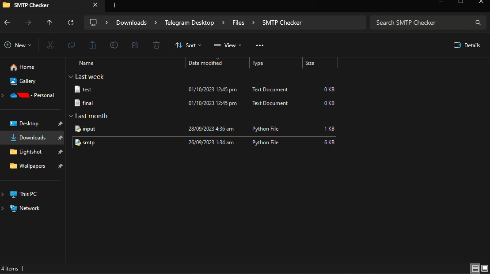Open the See more options menu

260,45
